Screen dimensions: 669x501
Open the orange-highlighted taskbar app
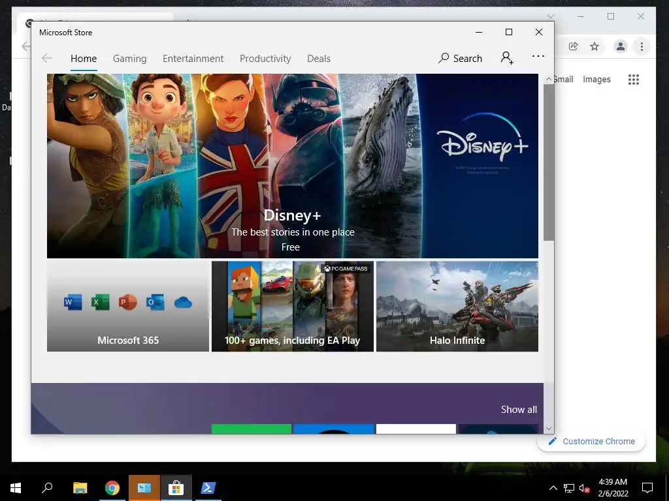coord(144,488)
